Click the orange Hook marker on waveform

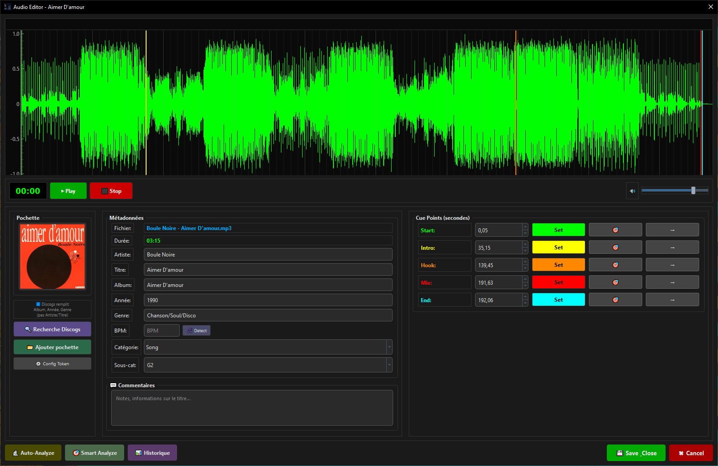516,103
